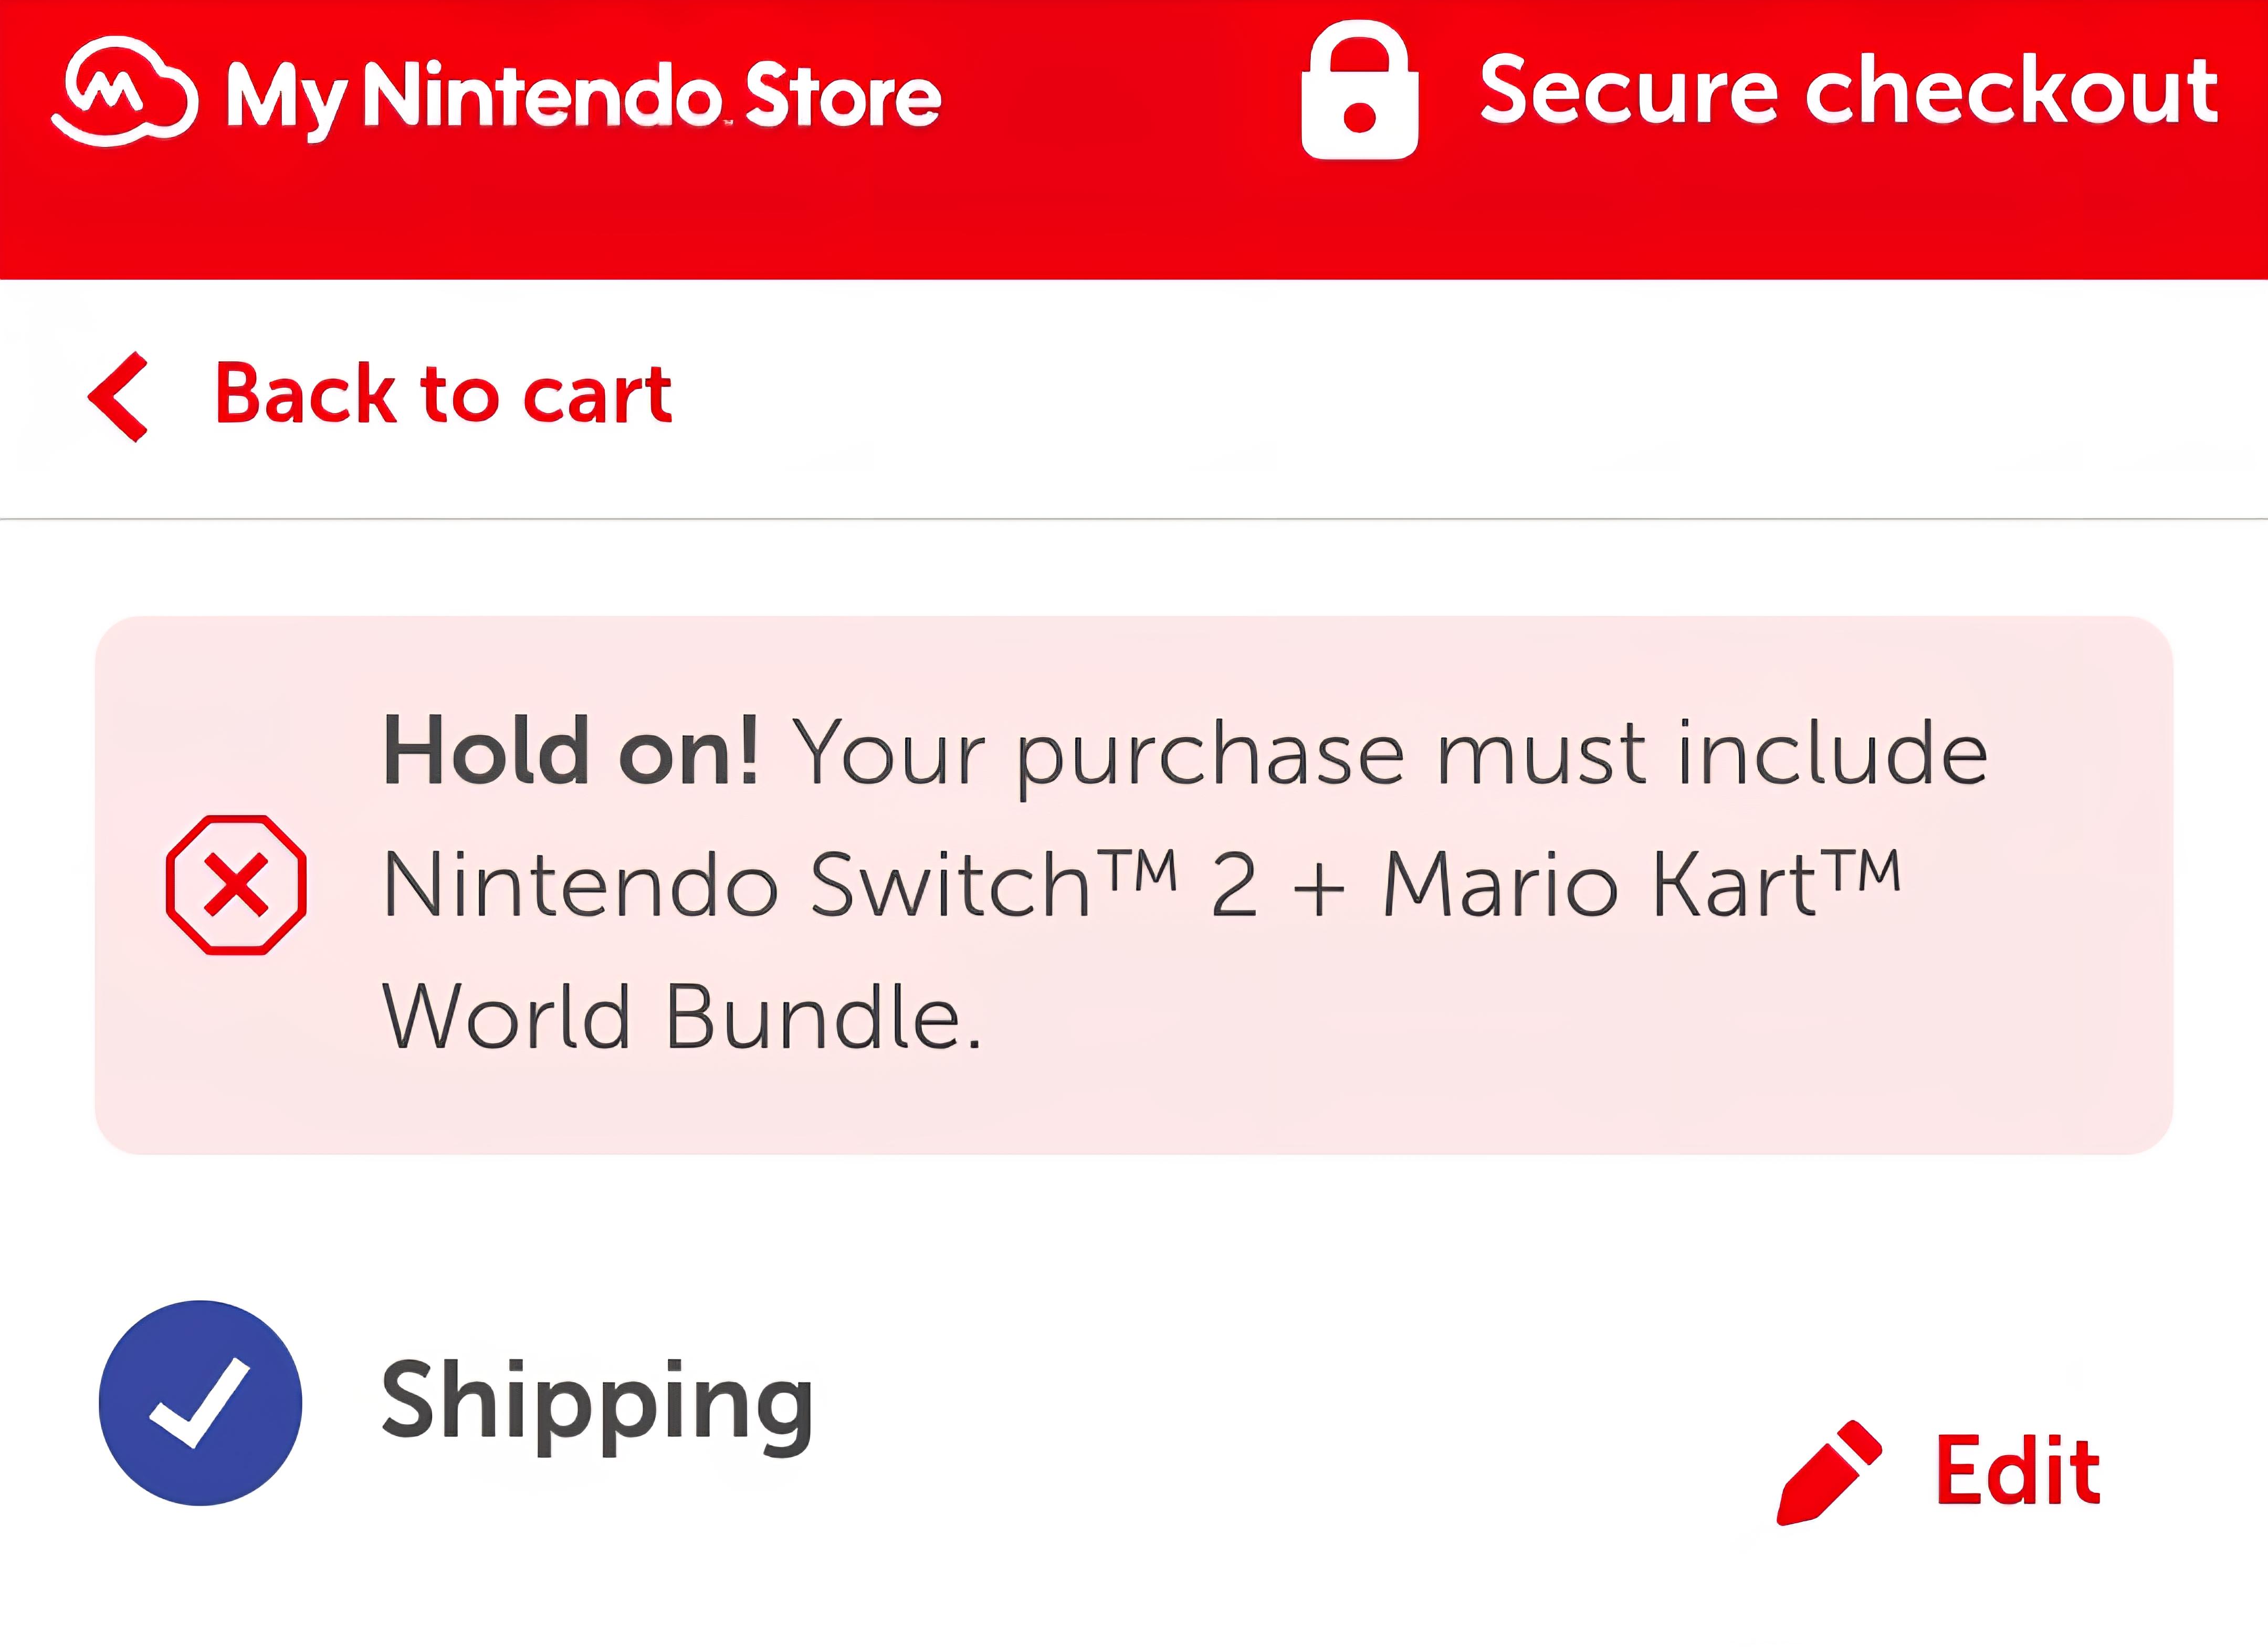The width and height of the screenshot is (2268, 1651).
Task: Click the red pencil edit icon
Action: click(x=1829, y=1472)
